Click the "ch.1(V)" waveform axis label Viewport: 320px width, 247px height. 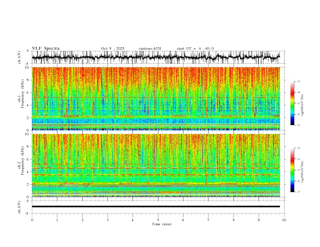pyautogui.click(x=19, y=57)
